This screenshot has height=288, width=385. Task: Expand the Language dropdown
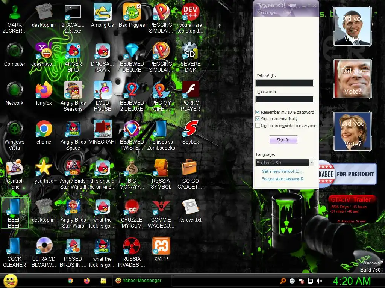(312, 163)
